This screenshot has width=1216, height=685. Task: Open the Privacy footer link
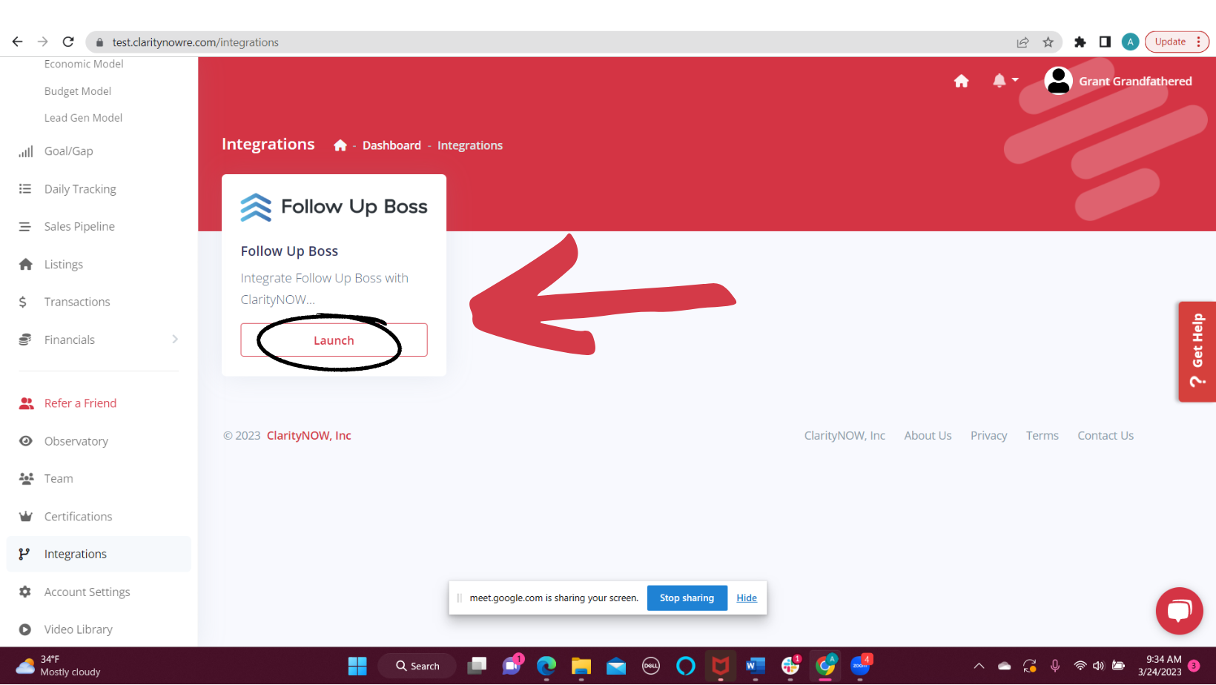(988, 436)
